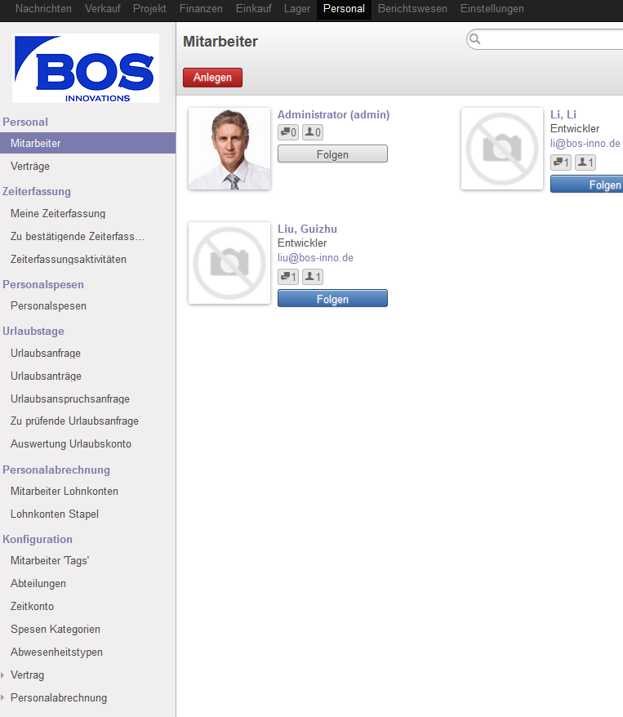Click the Zeiterfassung section header
The width and height of the screenshot is (623, 717).
[37, 192]
